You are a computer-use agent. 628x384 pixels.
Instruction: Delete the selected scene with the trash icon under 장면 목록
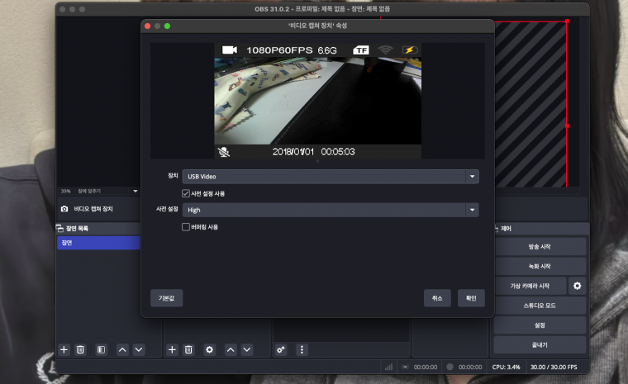[x=80, y=349]
